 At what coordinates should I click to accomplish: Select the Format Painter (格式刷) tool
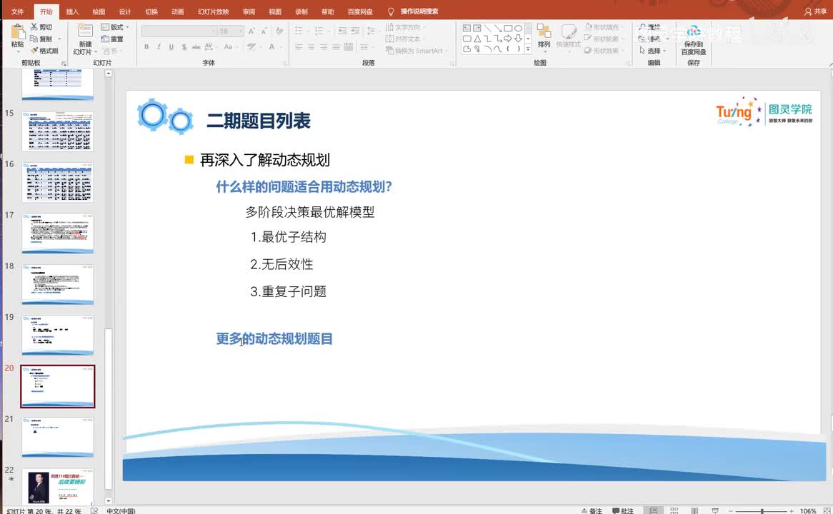click(44, 51)
